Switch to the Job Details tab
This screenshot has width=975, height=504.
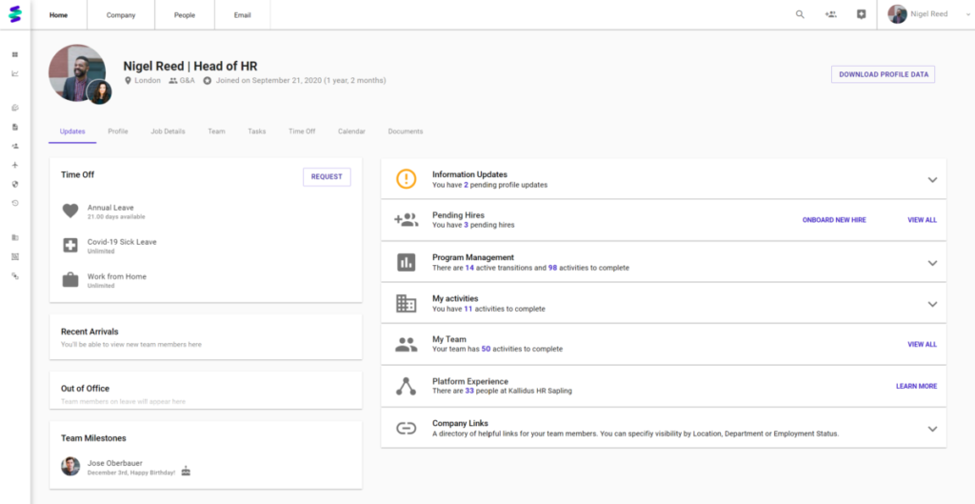point(168,131)
